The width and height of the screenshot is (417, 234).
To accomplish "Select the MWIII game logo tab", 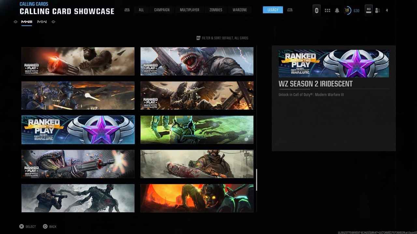I will (27, 22).
